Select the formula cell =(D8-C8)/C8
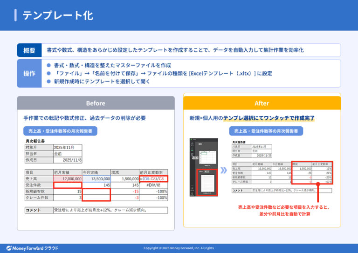 [x=153, y=178]
